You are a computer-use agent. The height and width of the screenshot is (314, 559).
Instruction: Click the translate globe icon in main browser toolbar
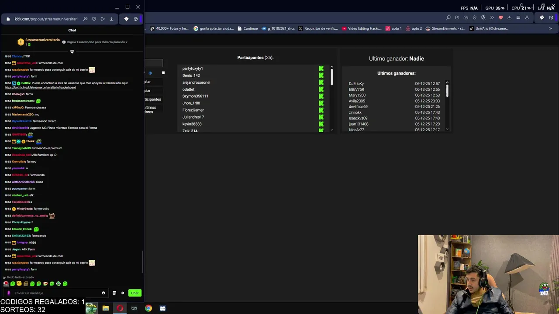click(x=483, y=17)
